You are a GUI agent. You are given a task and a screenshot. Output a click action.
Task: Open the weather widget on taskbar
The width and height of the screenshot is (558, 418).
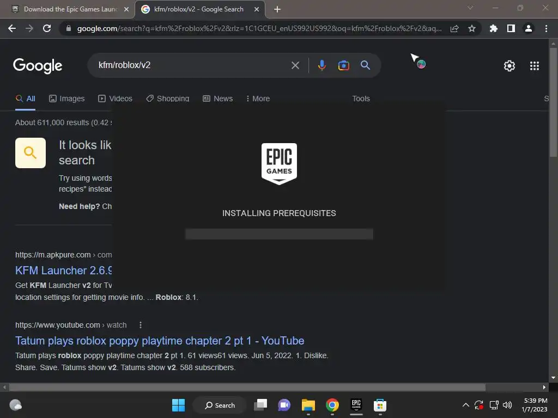pos(15,405)
